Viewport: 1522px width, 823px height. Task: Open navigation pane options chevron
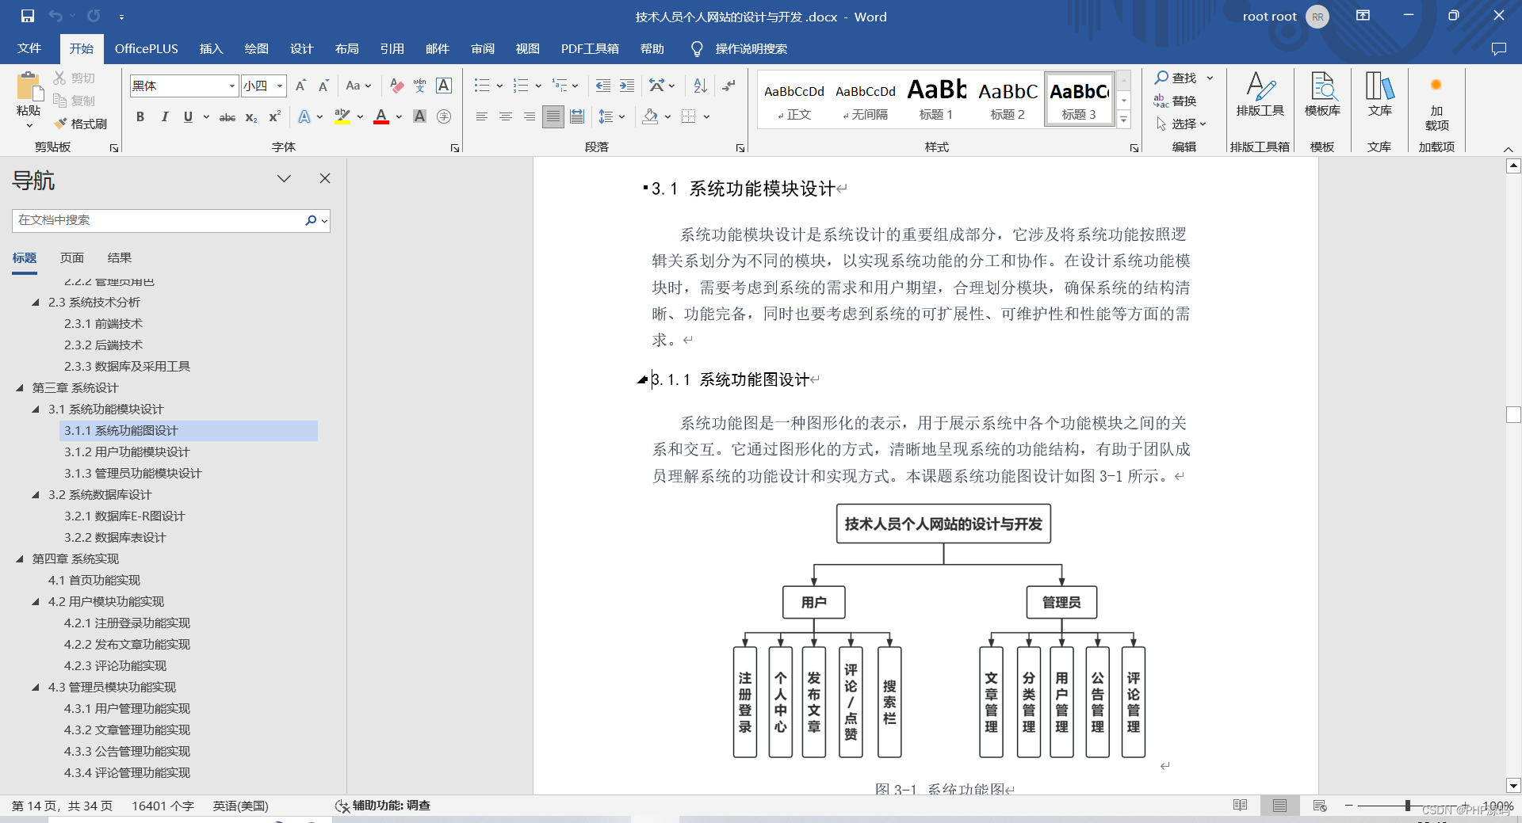pos(284,179)
